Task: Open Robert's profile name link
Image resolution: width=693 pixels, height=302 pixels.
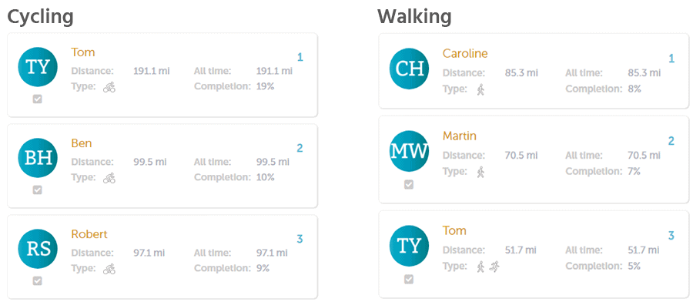Action: [89, 234]
